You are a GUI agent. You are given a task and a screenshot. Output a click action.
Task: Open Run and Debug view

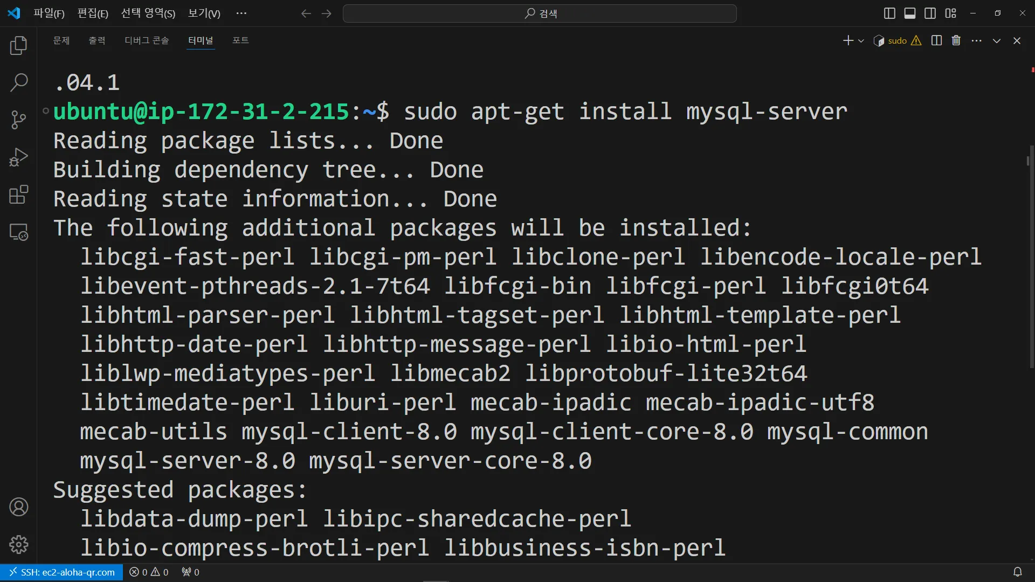click(x=19, y=157)
